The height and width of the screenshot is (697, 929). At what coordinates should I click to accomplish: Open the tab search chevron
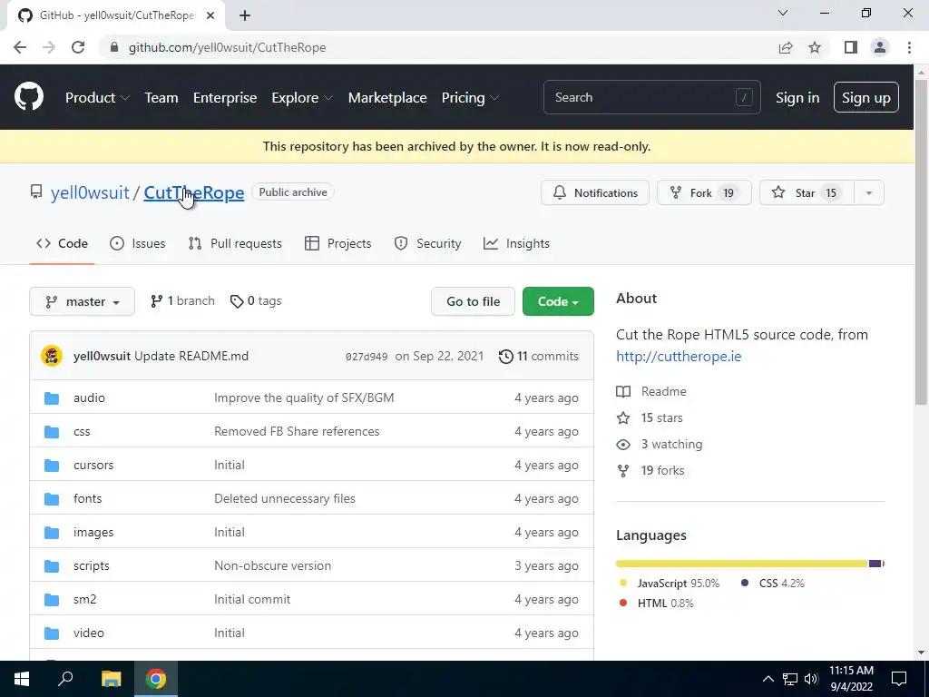click(x=783, y=13)
